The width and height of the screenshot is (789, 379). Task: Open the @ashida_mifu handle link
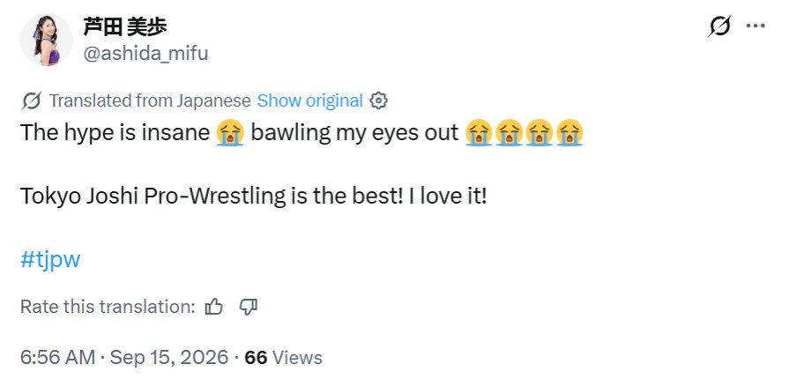145,53
